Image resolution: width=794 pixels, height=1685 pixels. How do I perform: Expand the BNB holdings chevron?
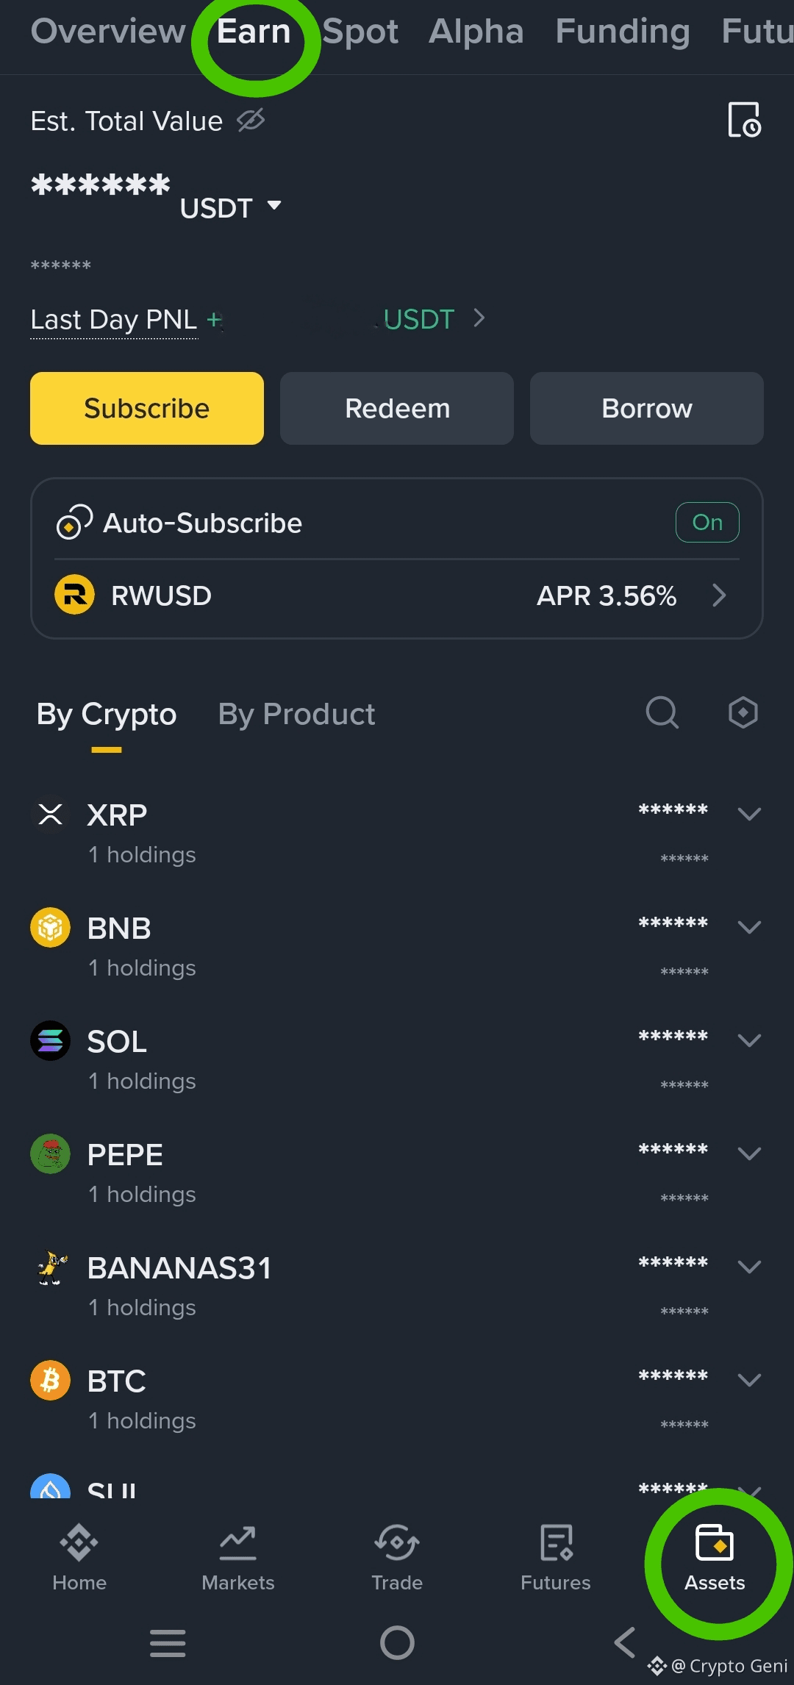(749, 927)
